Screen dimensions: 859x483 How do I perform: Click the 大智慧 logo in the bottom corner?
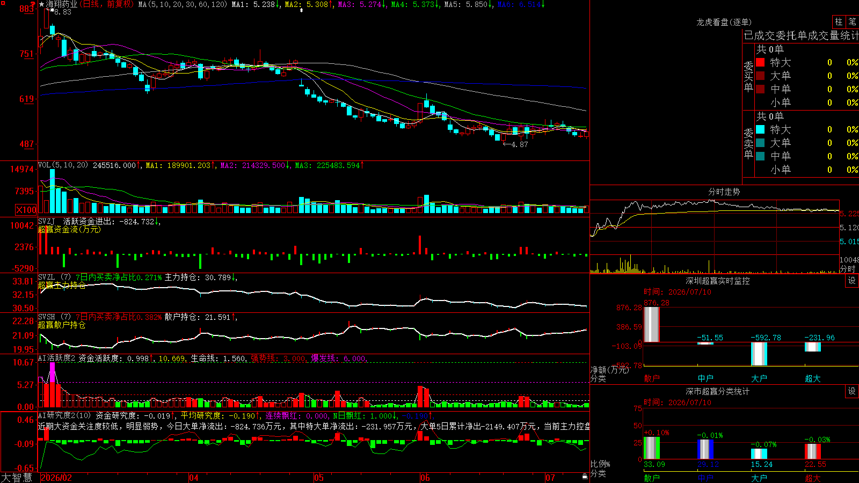[x=17, y=478]
